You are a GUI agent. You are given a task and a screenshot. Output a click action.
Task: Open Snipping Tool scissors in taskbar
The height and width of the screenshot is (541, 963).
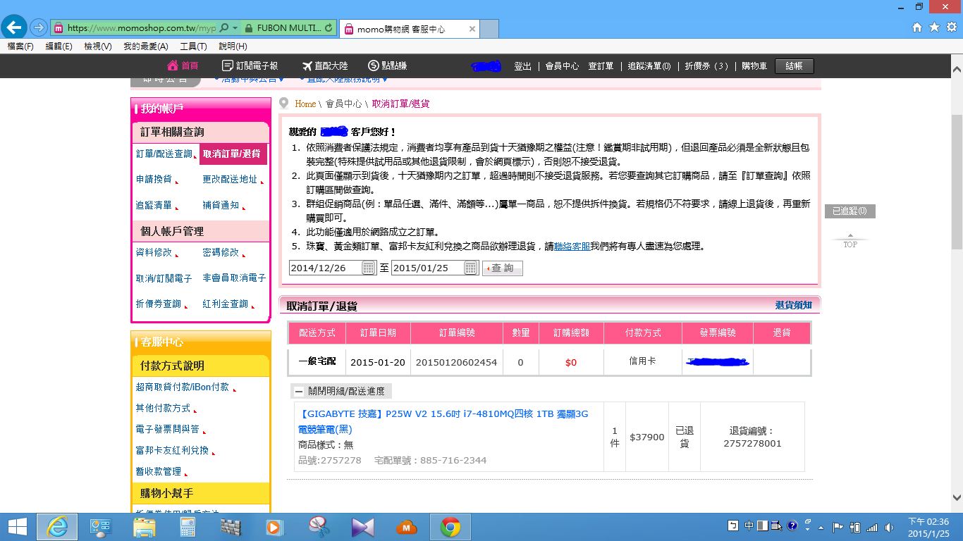(319, 527)
